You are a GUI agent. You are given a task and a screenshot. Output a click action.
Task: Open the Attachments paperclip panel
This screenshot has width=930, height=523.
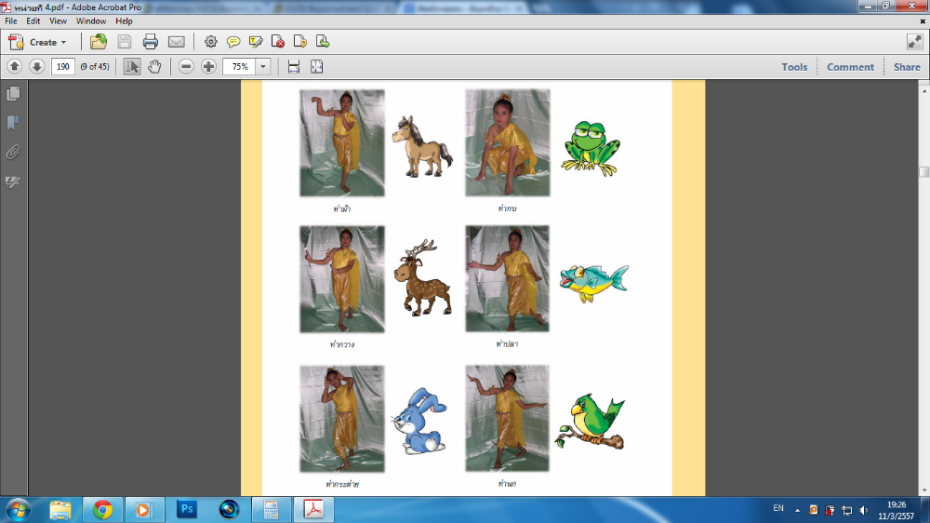13,152
